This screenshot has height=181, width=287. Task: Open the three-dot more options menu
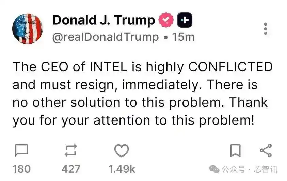click(x=266, y=29)
